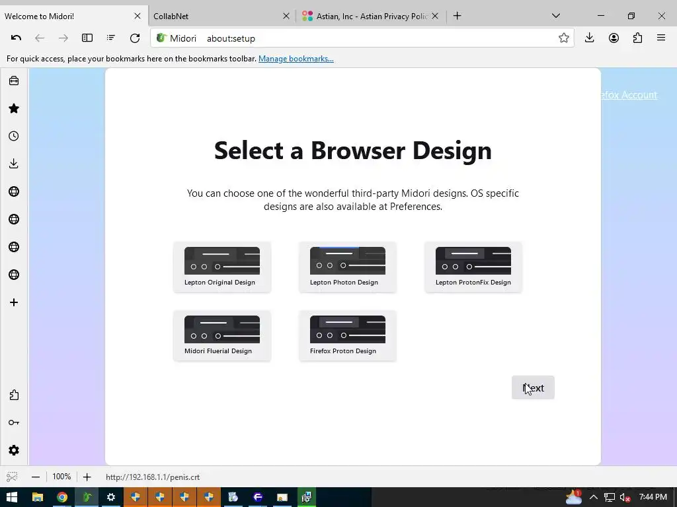Open the toolbar Downloads button

[589, 38]
